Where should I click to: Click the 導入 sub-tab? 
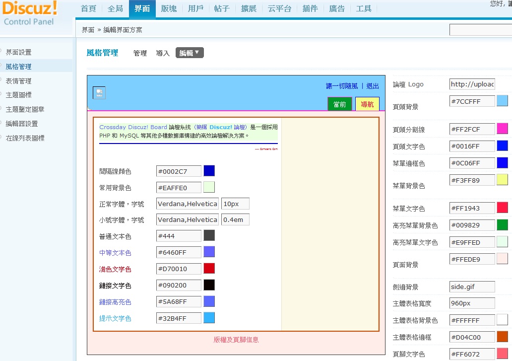tap(163, 53)
